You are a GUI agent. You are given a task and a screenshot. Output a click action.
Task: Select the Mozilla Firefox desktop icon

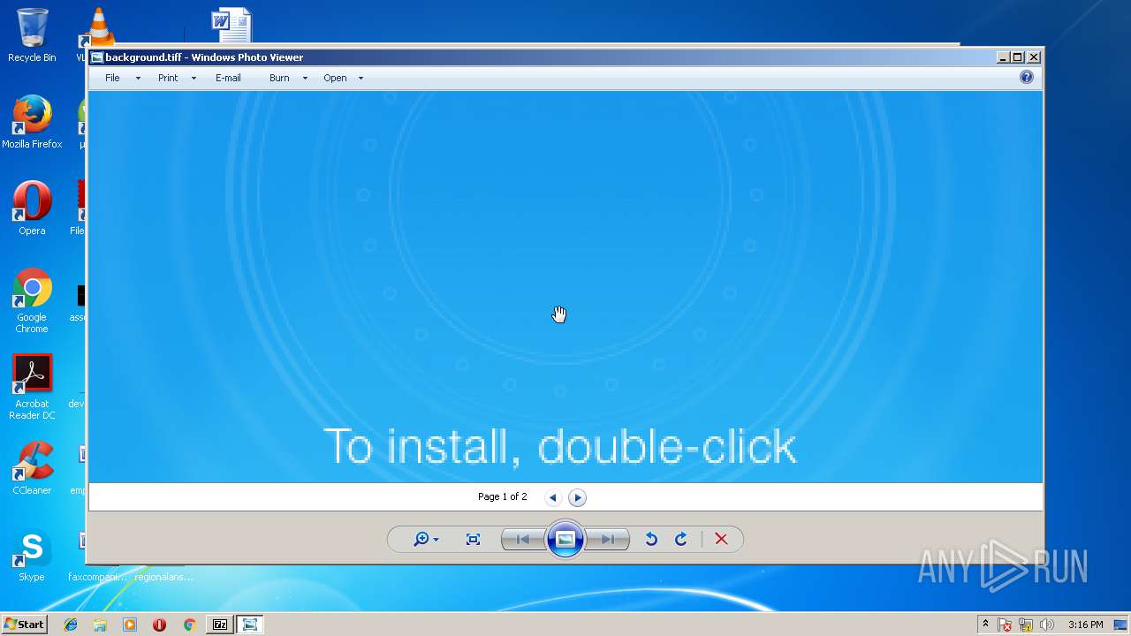[x=32, y=122]
